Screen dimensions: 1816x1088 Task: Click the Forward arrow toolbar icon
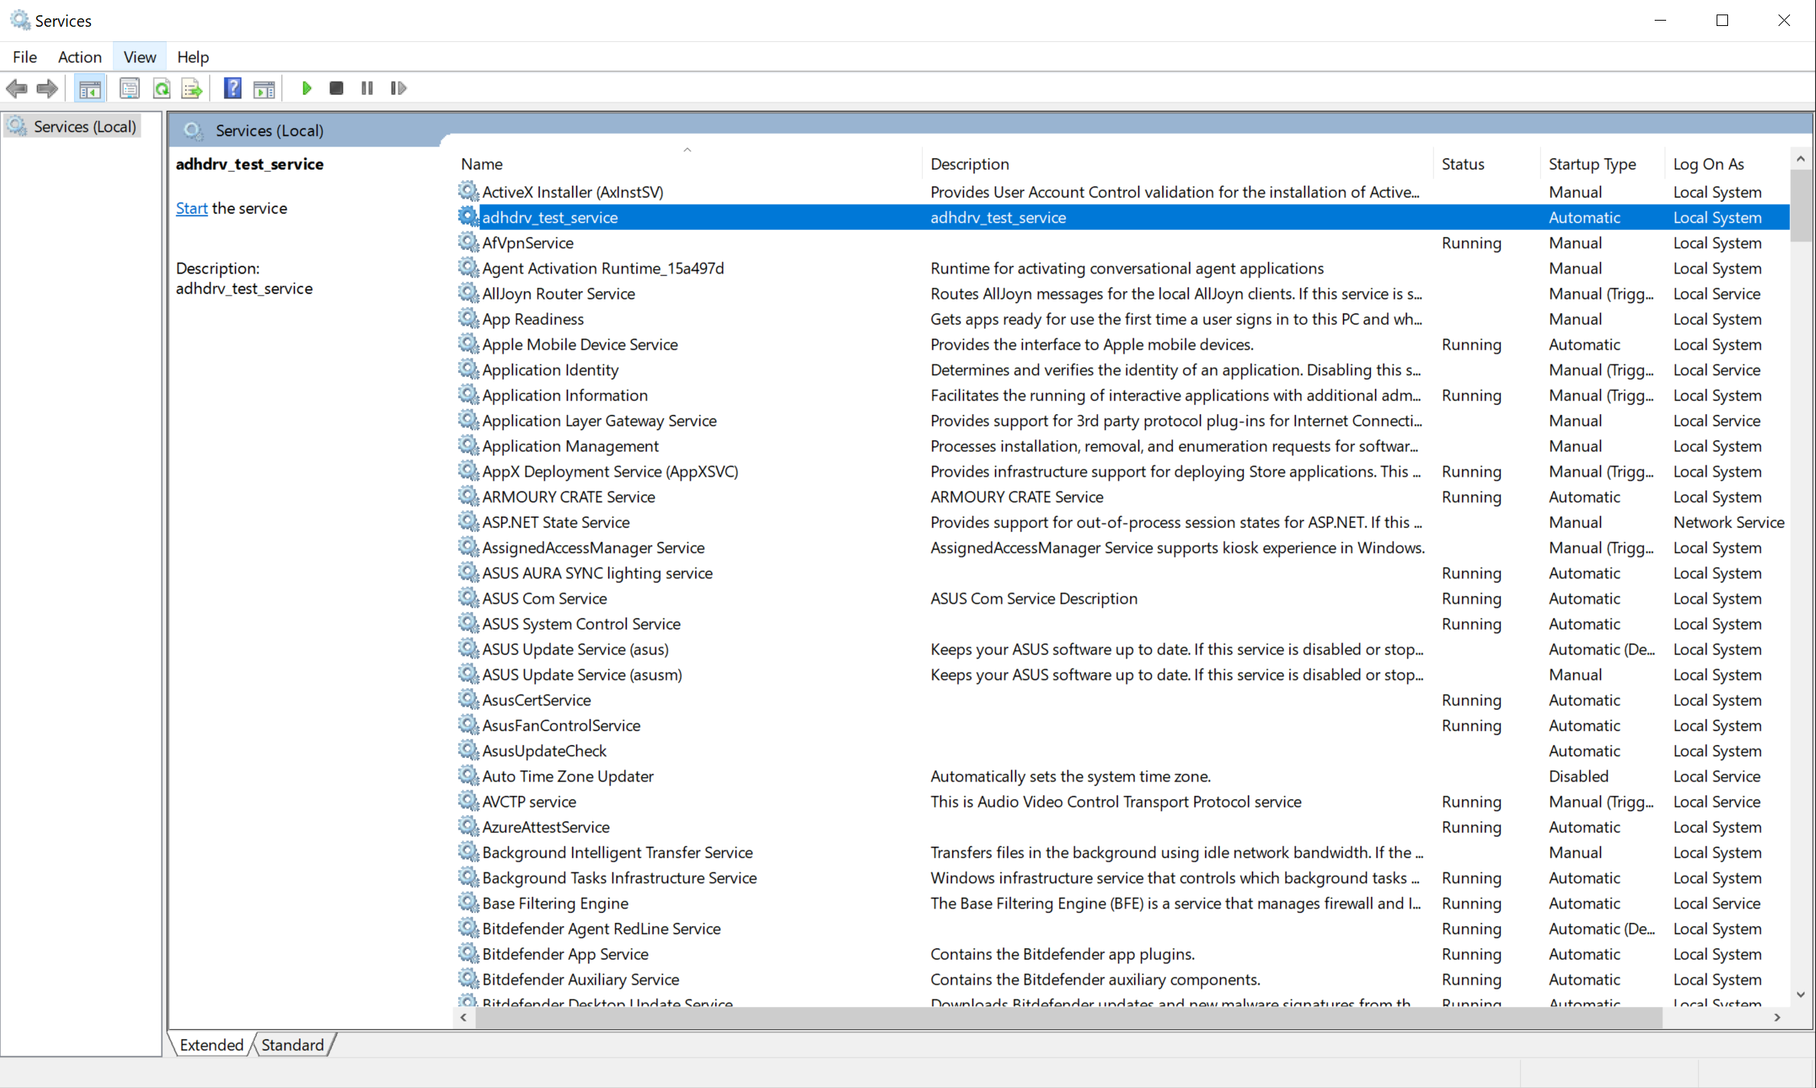47,89
